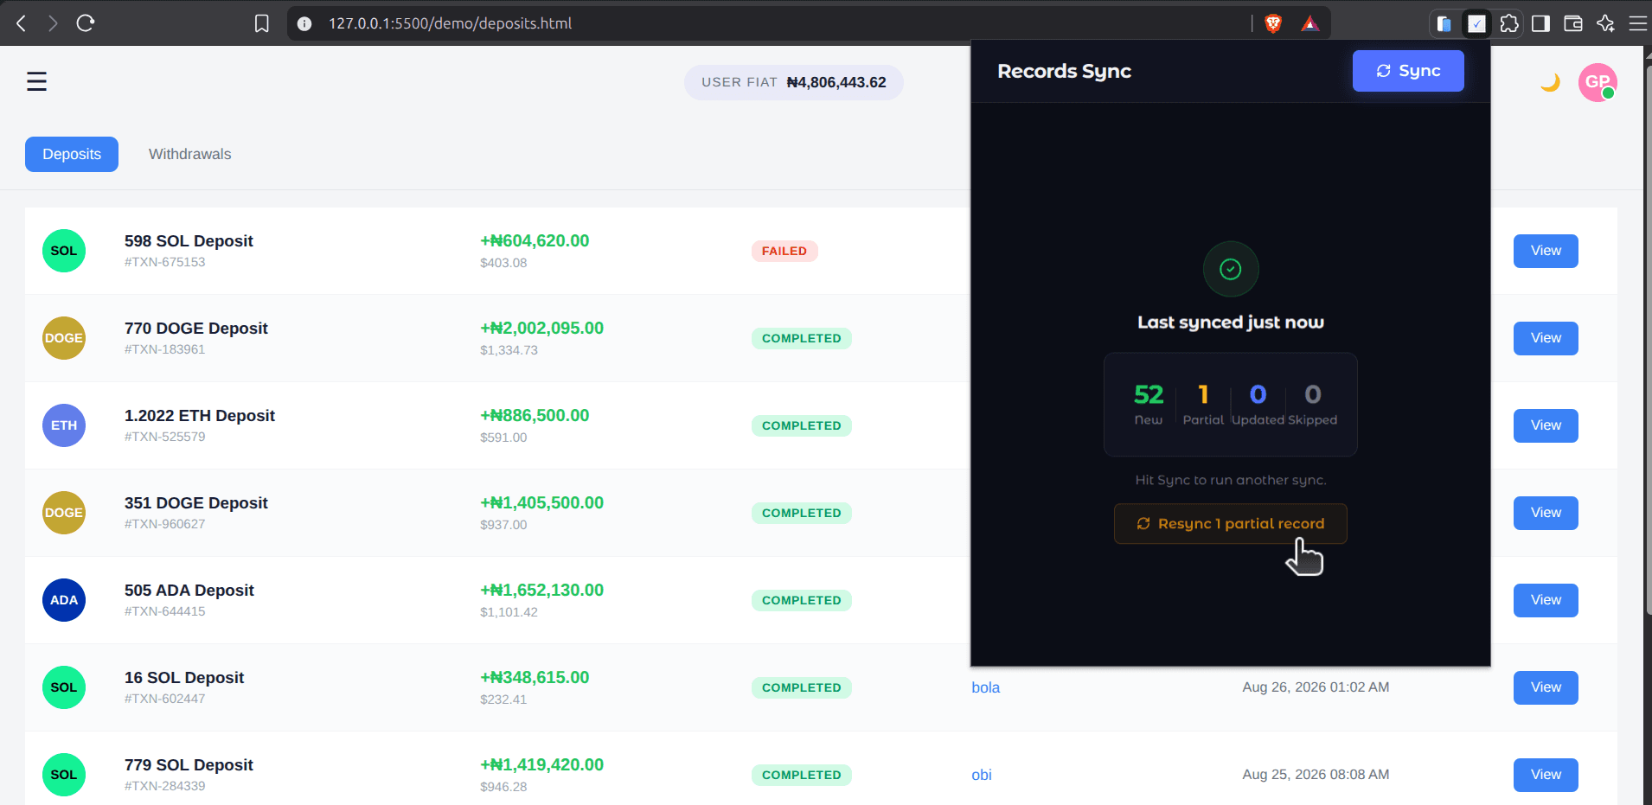Image resolution: width=1652 pixels, height=805 pixels.
Task: Resync 1 partial record
Action: [x=1230, y=524]
